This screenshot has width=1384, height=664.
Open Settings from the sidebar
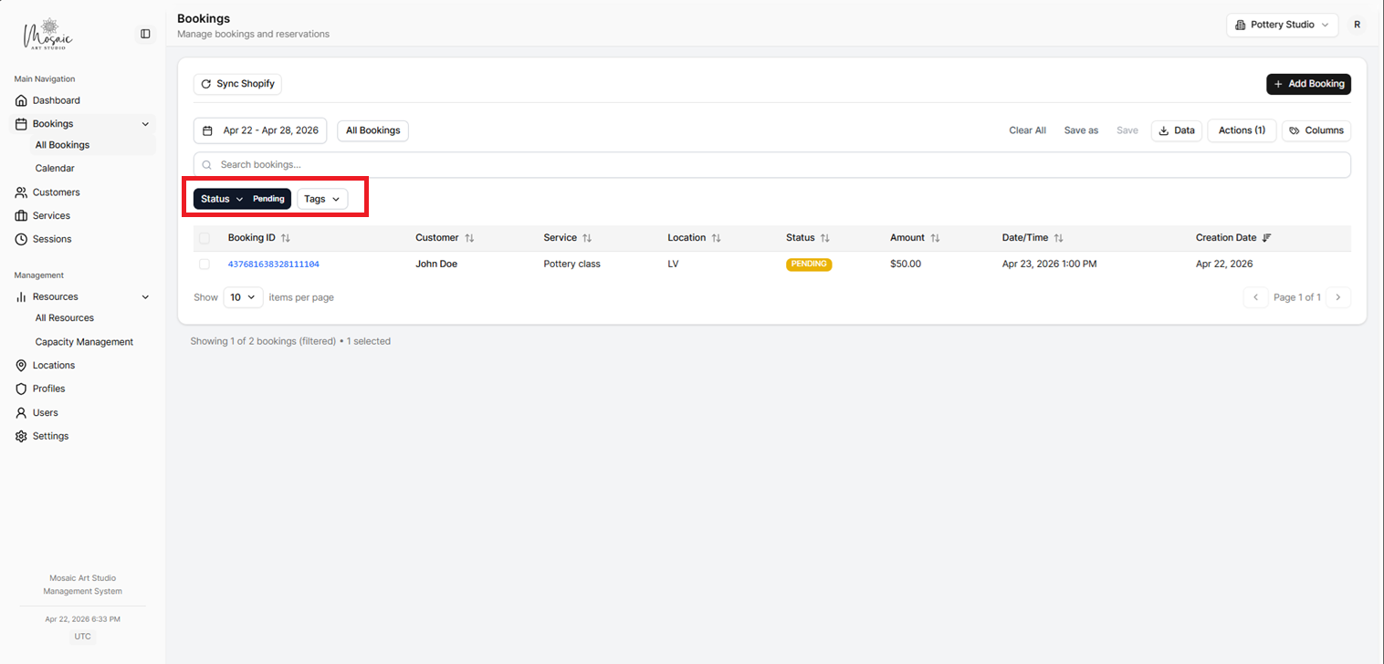pyautogui.click(x=49, y=436)
